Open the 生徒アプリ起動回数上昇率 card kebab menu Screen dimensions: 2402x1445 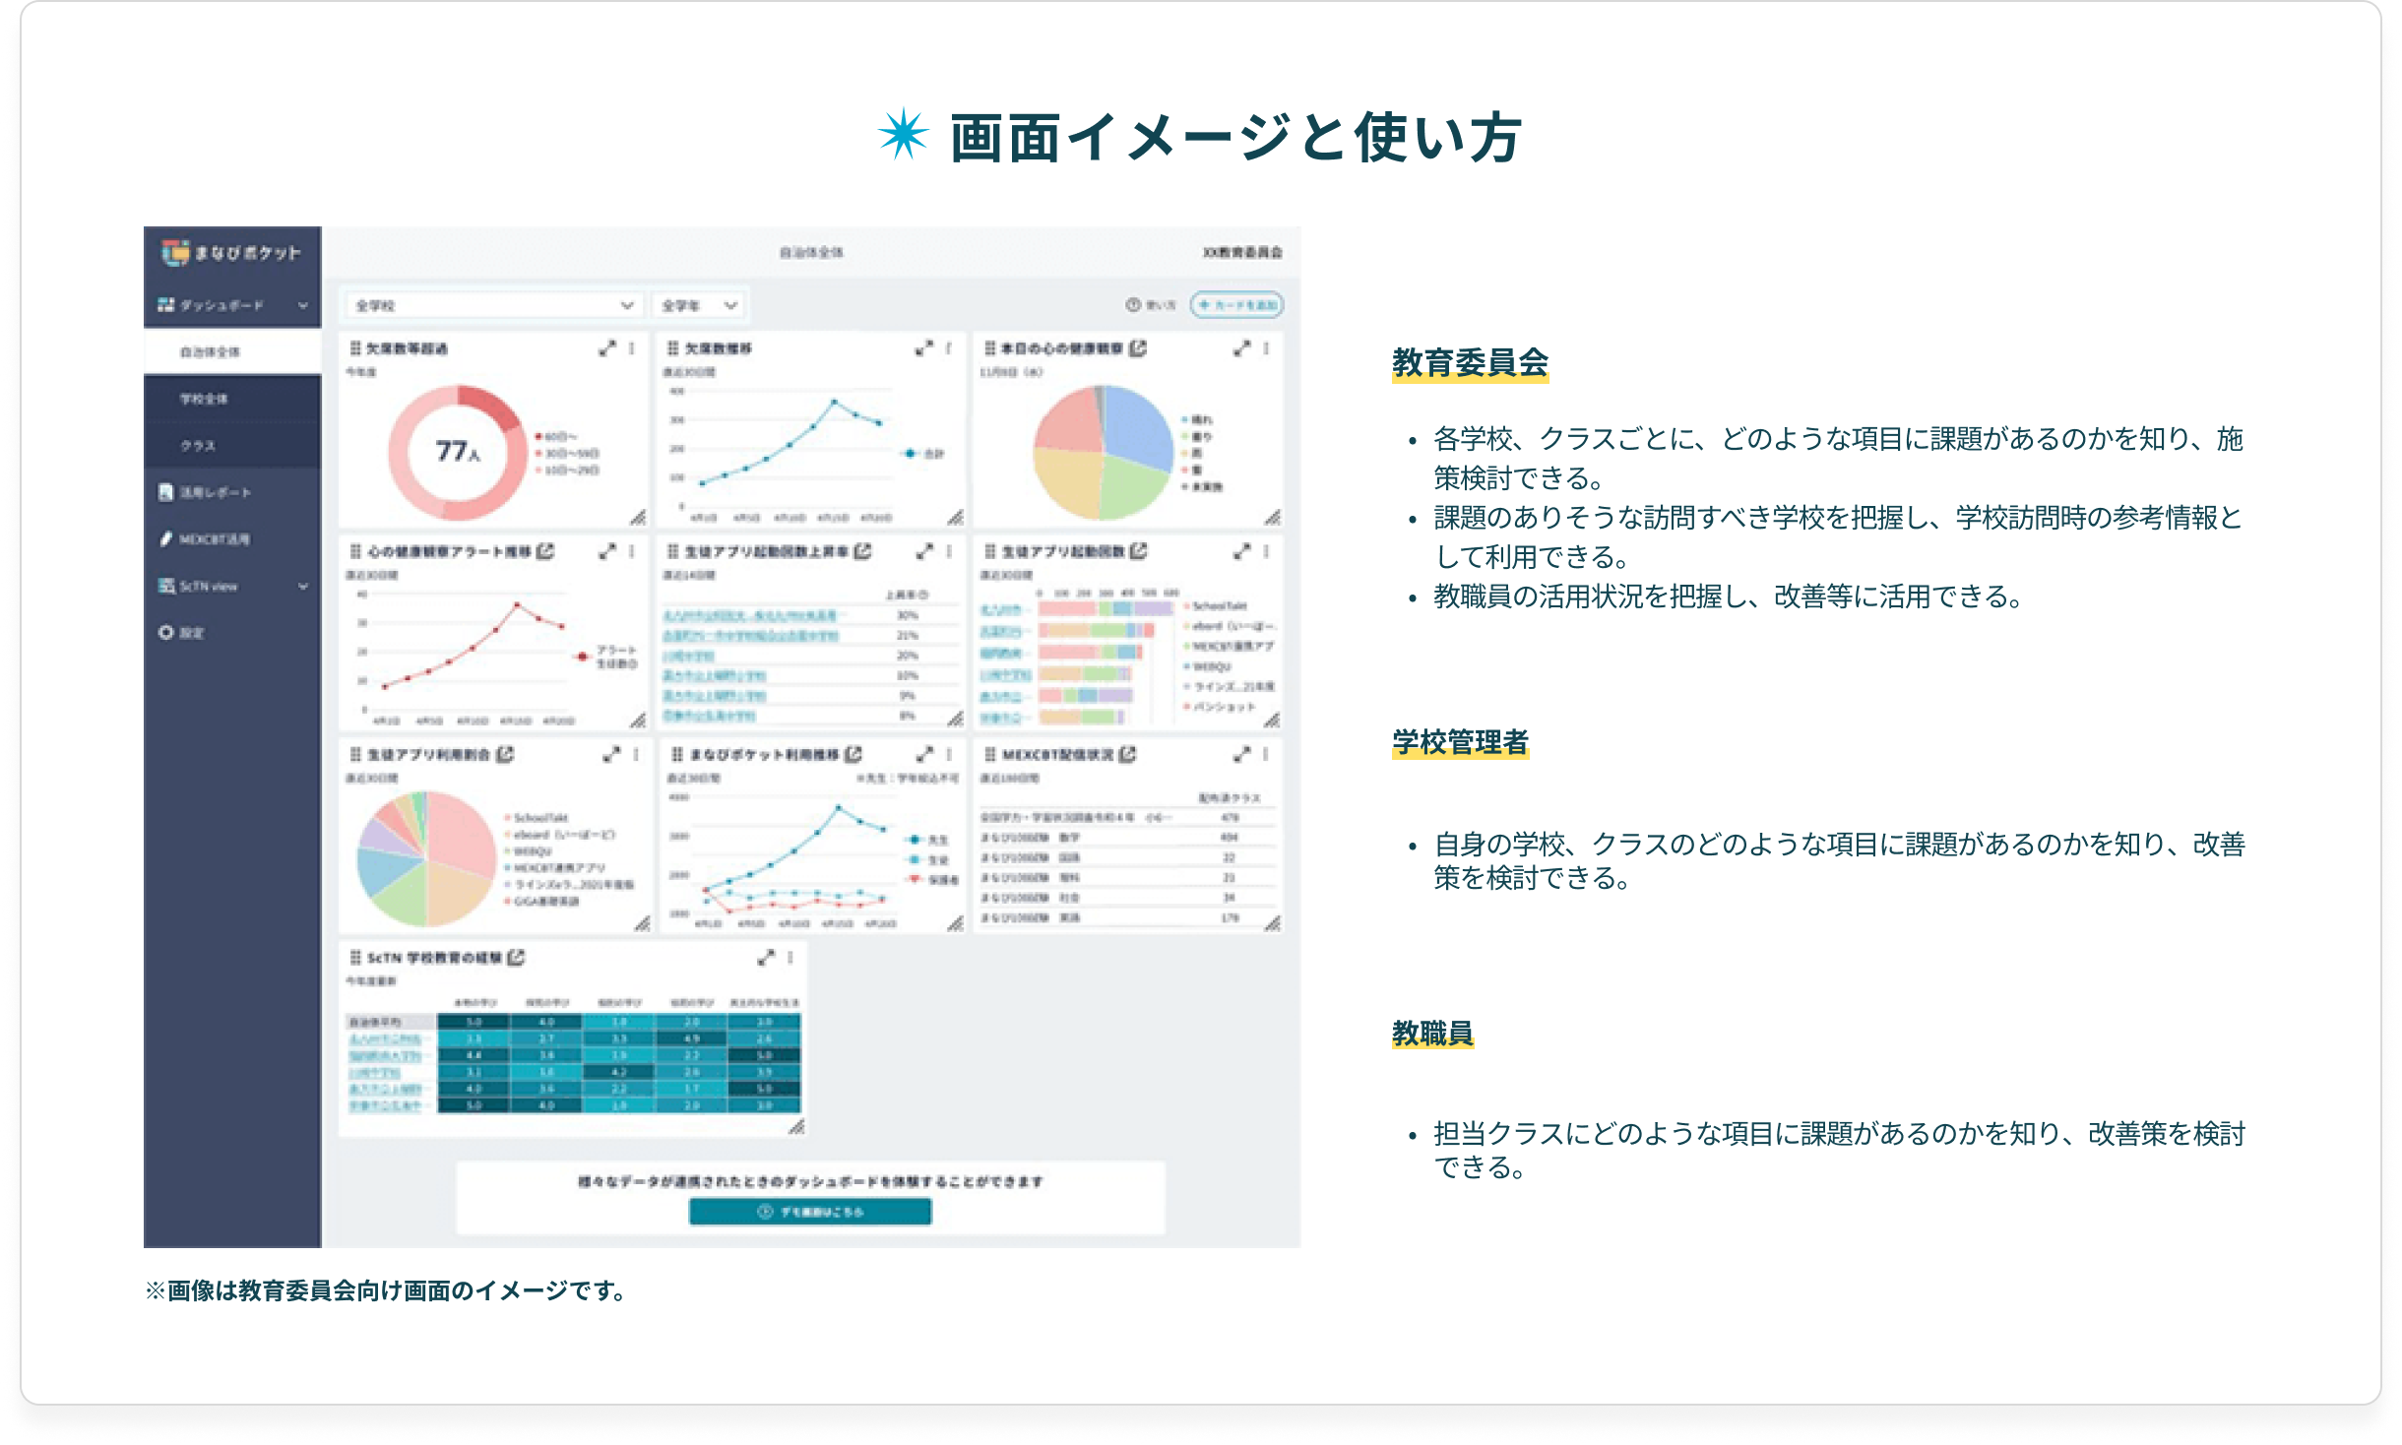(949, 551)
